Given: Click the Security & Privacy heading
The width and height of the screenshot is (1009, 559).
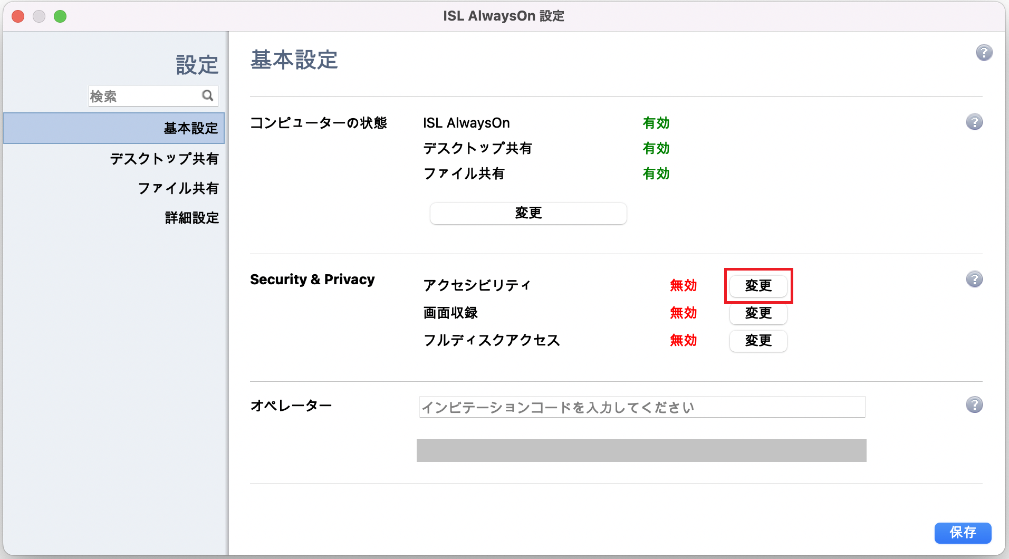Looking at the screenshot, I should [312, 279].
